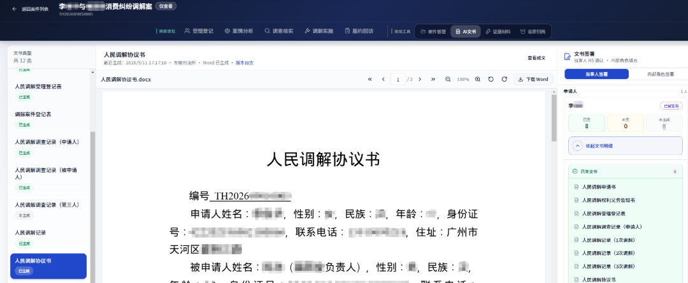The width and height of the screenshot is (688, 283).
Task: Open the 调解实施 workflow step
Action: 319,31
